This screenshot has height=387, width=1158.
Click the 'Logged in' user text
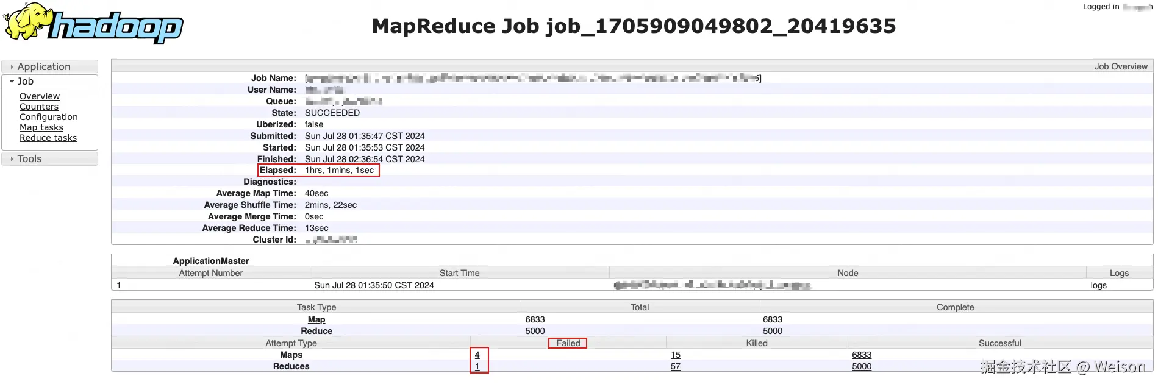[1117, 7]
